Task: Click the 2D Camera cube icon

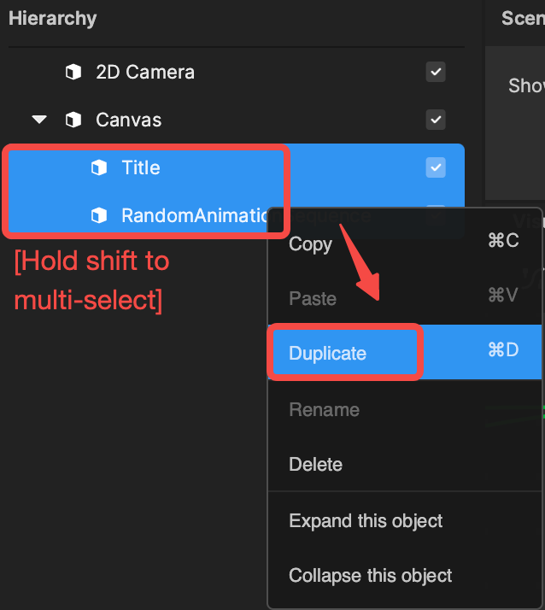Action: tap(73, 72)
